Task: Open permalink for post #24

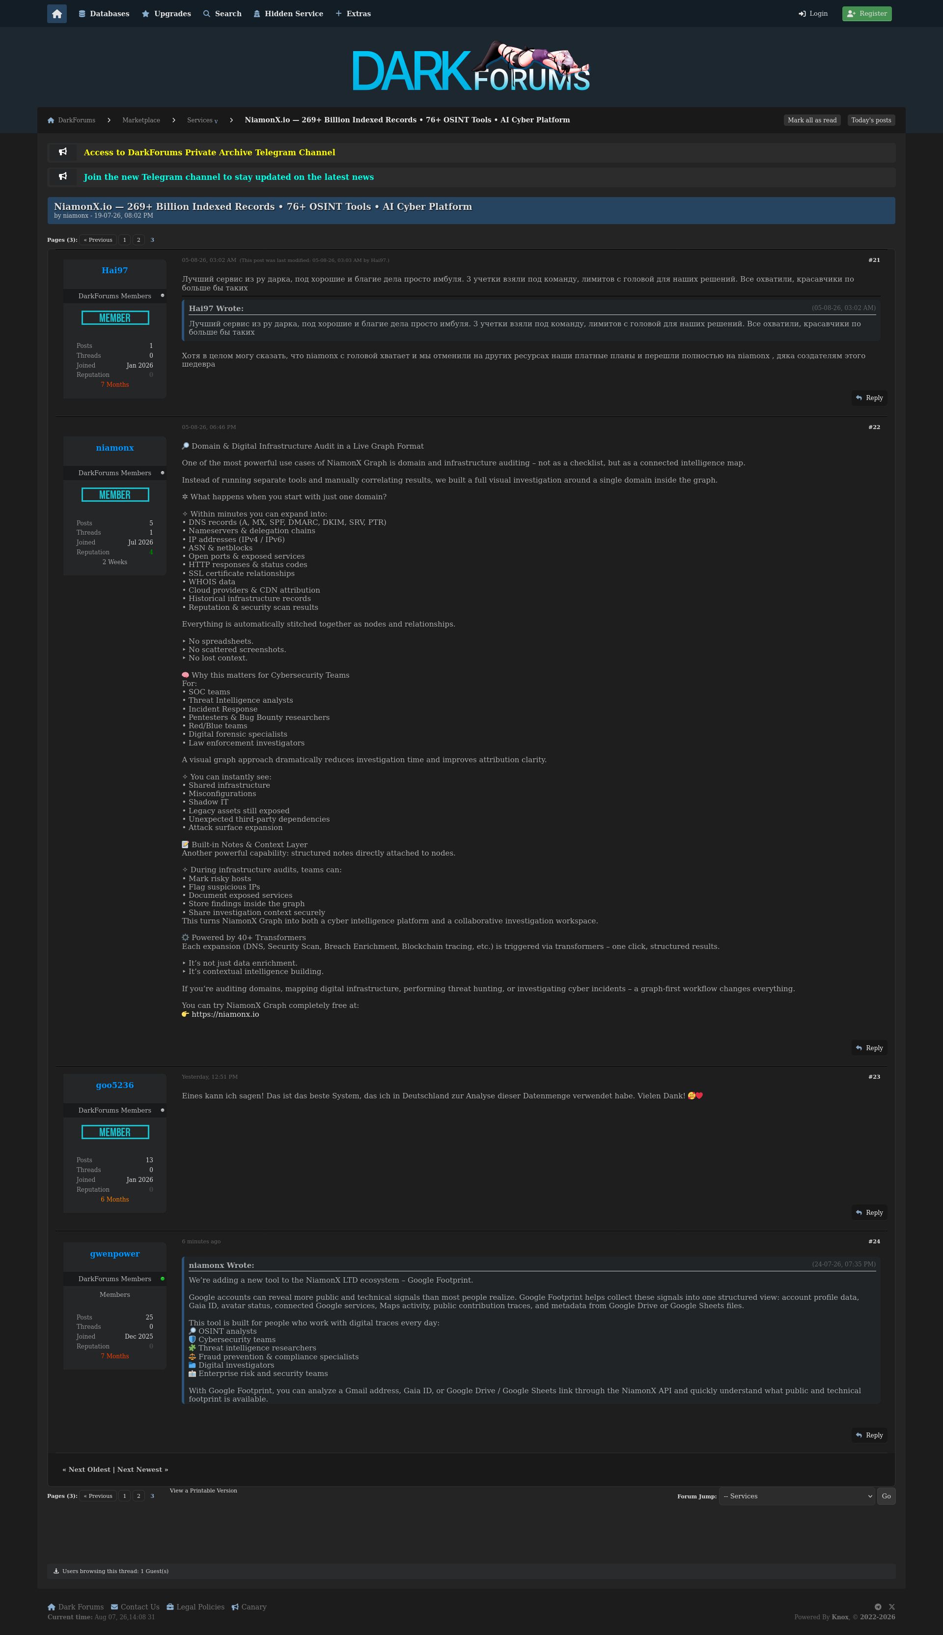Action: [874, 1242]
